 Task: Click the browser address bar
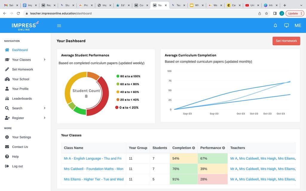click(x=140, y=13)
